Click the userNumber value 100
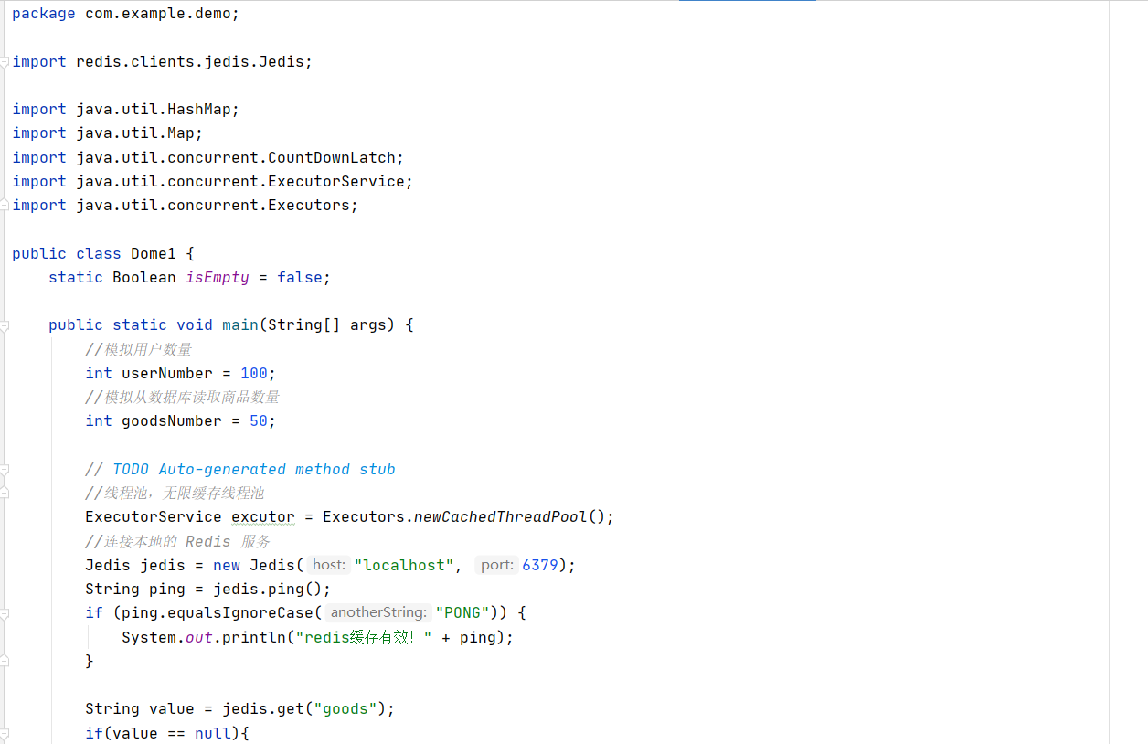 (x=253, y=373)
